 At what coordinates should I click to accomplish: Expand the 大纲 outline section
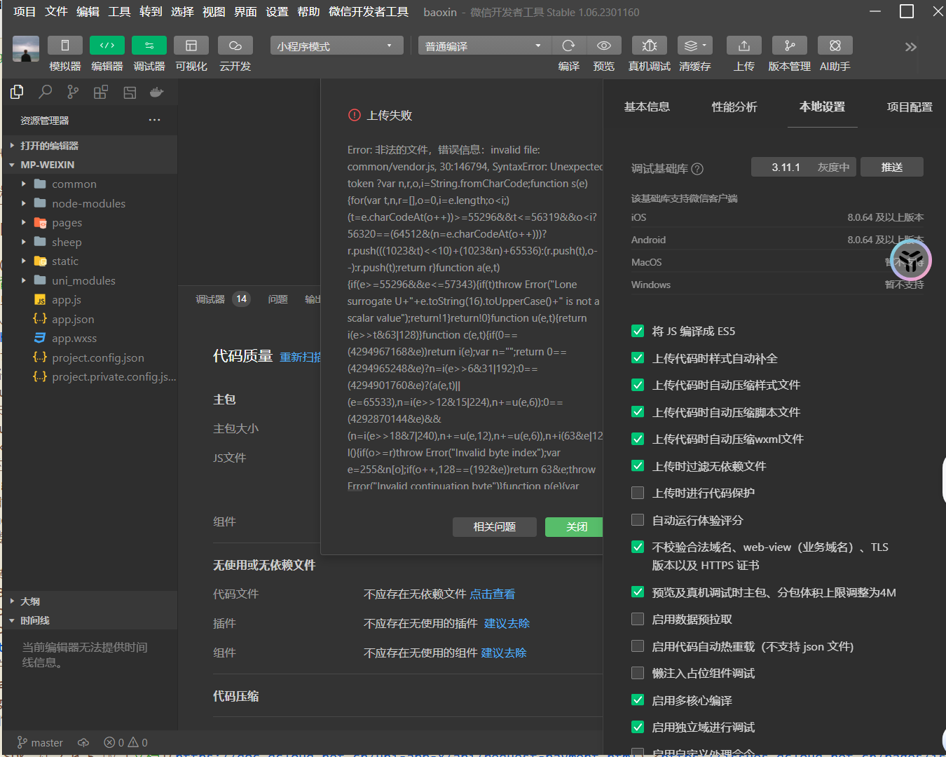click(x=90, y=601)
